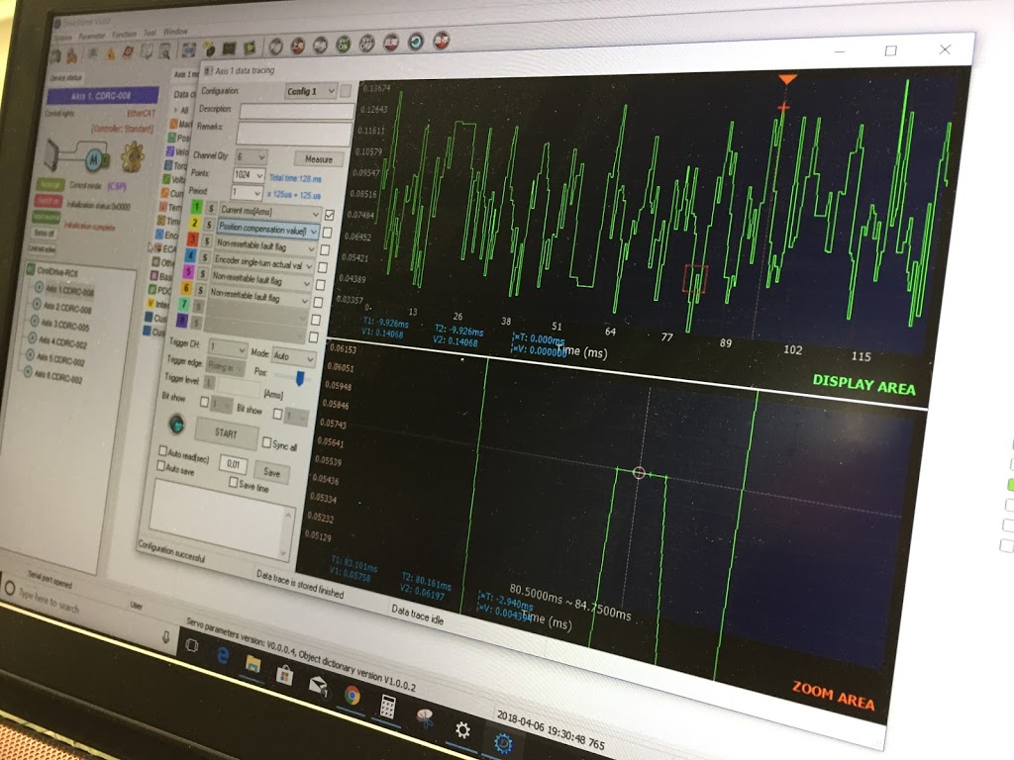Open Windows Settings gear in the taskbar
This screenshot has height=760, width=1014.
[462, 730]
